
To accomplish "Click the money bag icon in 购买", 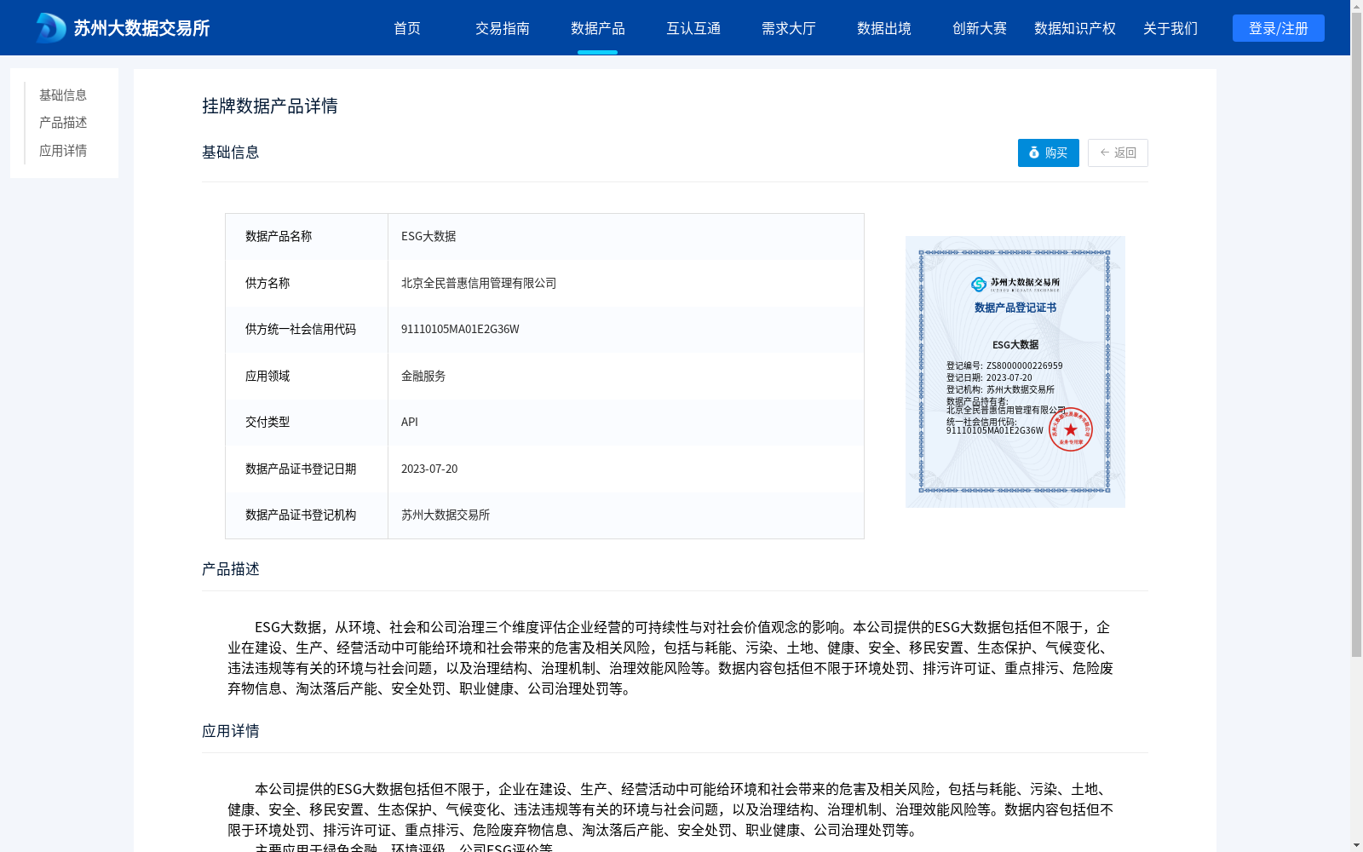I will [1034, 153].
